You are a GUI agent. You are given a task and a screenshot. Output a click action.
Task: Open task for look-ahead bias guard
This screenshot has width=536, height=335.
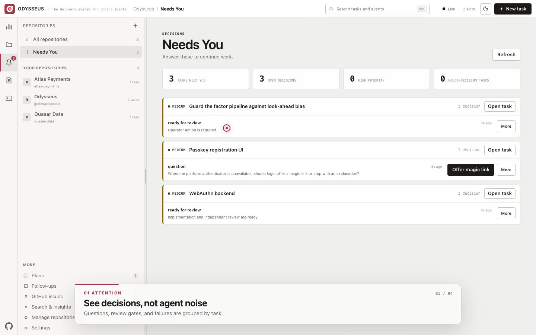coord(500,106)
